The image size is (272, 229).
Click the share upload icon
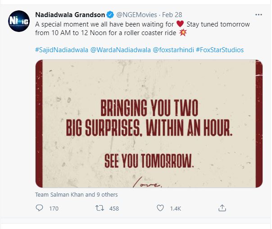(222, 208)
